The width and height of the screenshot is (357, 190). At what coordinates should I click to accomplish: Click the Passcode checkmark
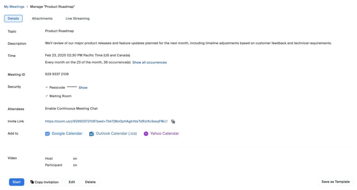(47, 88)
